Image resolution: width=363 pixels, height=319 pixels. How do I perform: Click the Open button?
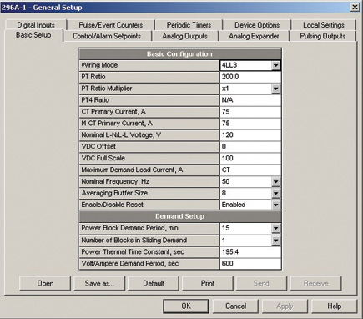click(x=45, y=283)
